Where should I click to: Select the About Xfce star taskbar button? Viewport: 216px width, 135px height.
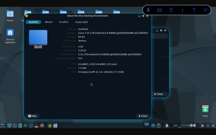point(50,126)
